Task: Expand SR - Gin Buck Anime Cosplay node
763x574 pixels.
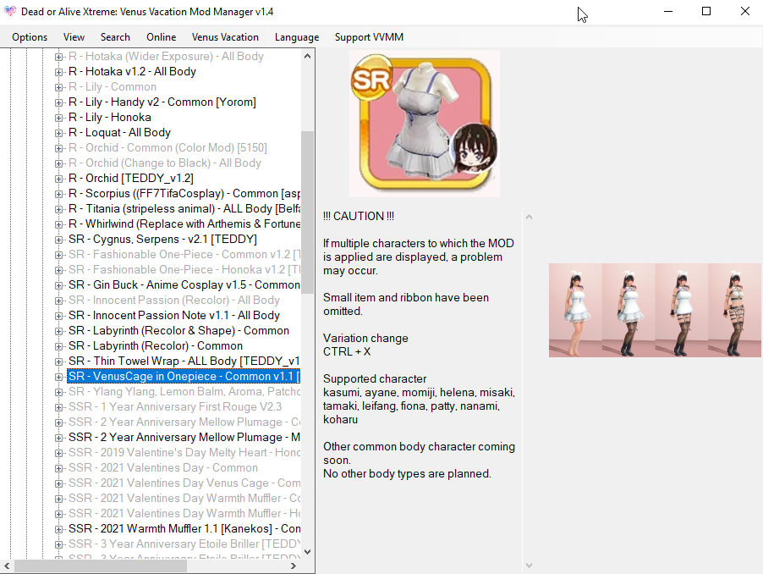Action: click(58, 285)
